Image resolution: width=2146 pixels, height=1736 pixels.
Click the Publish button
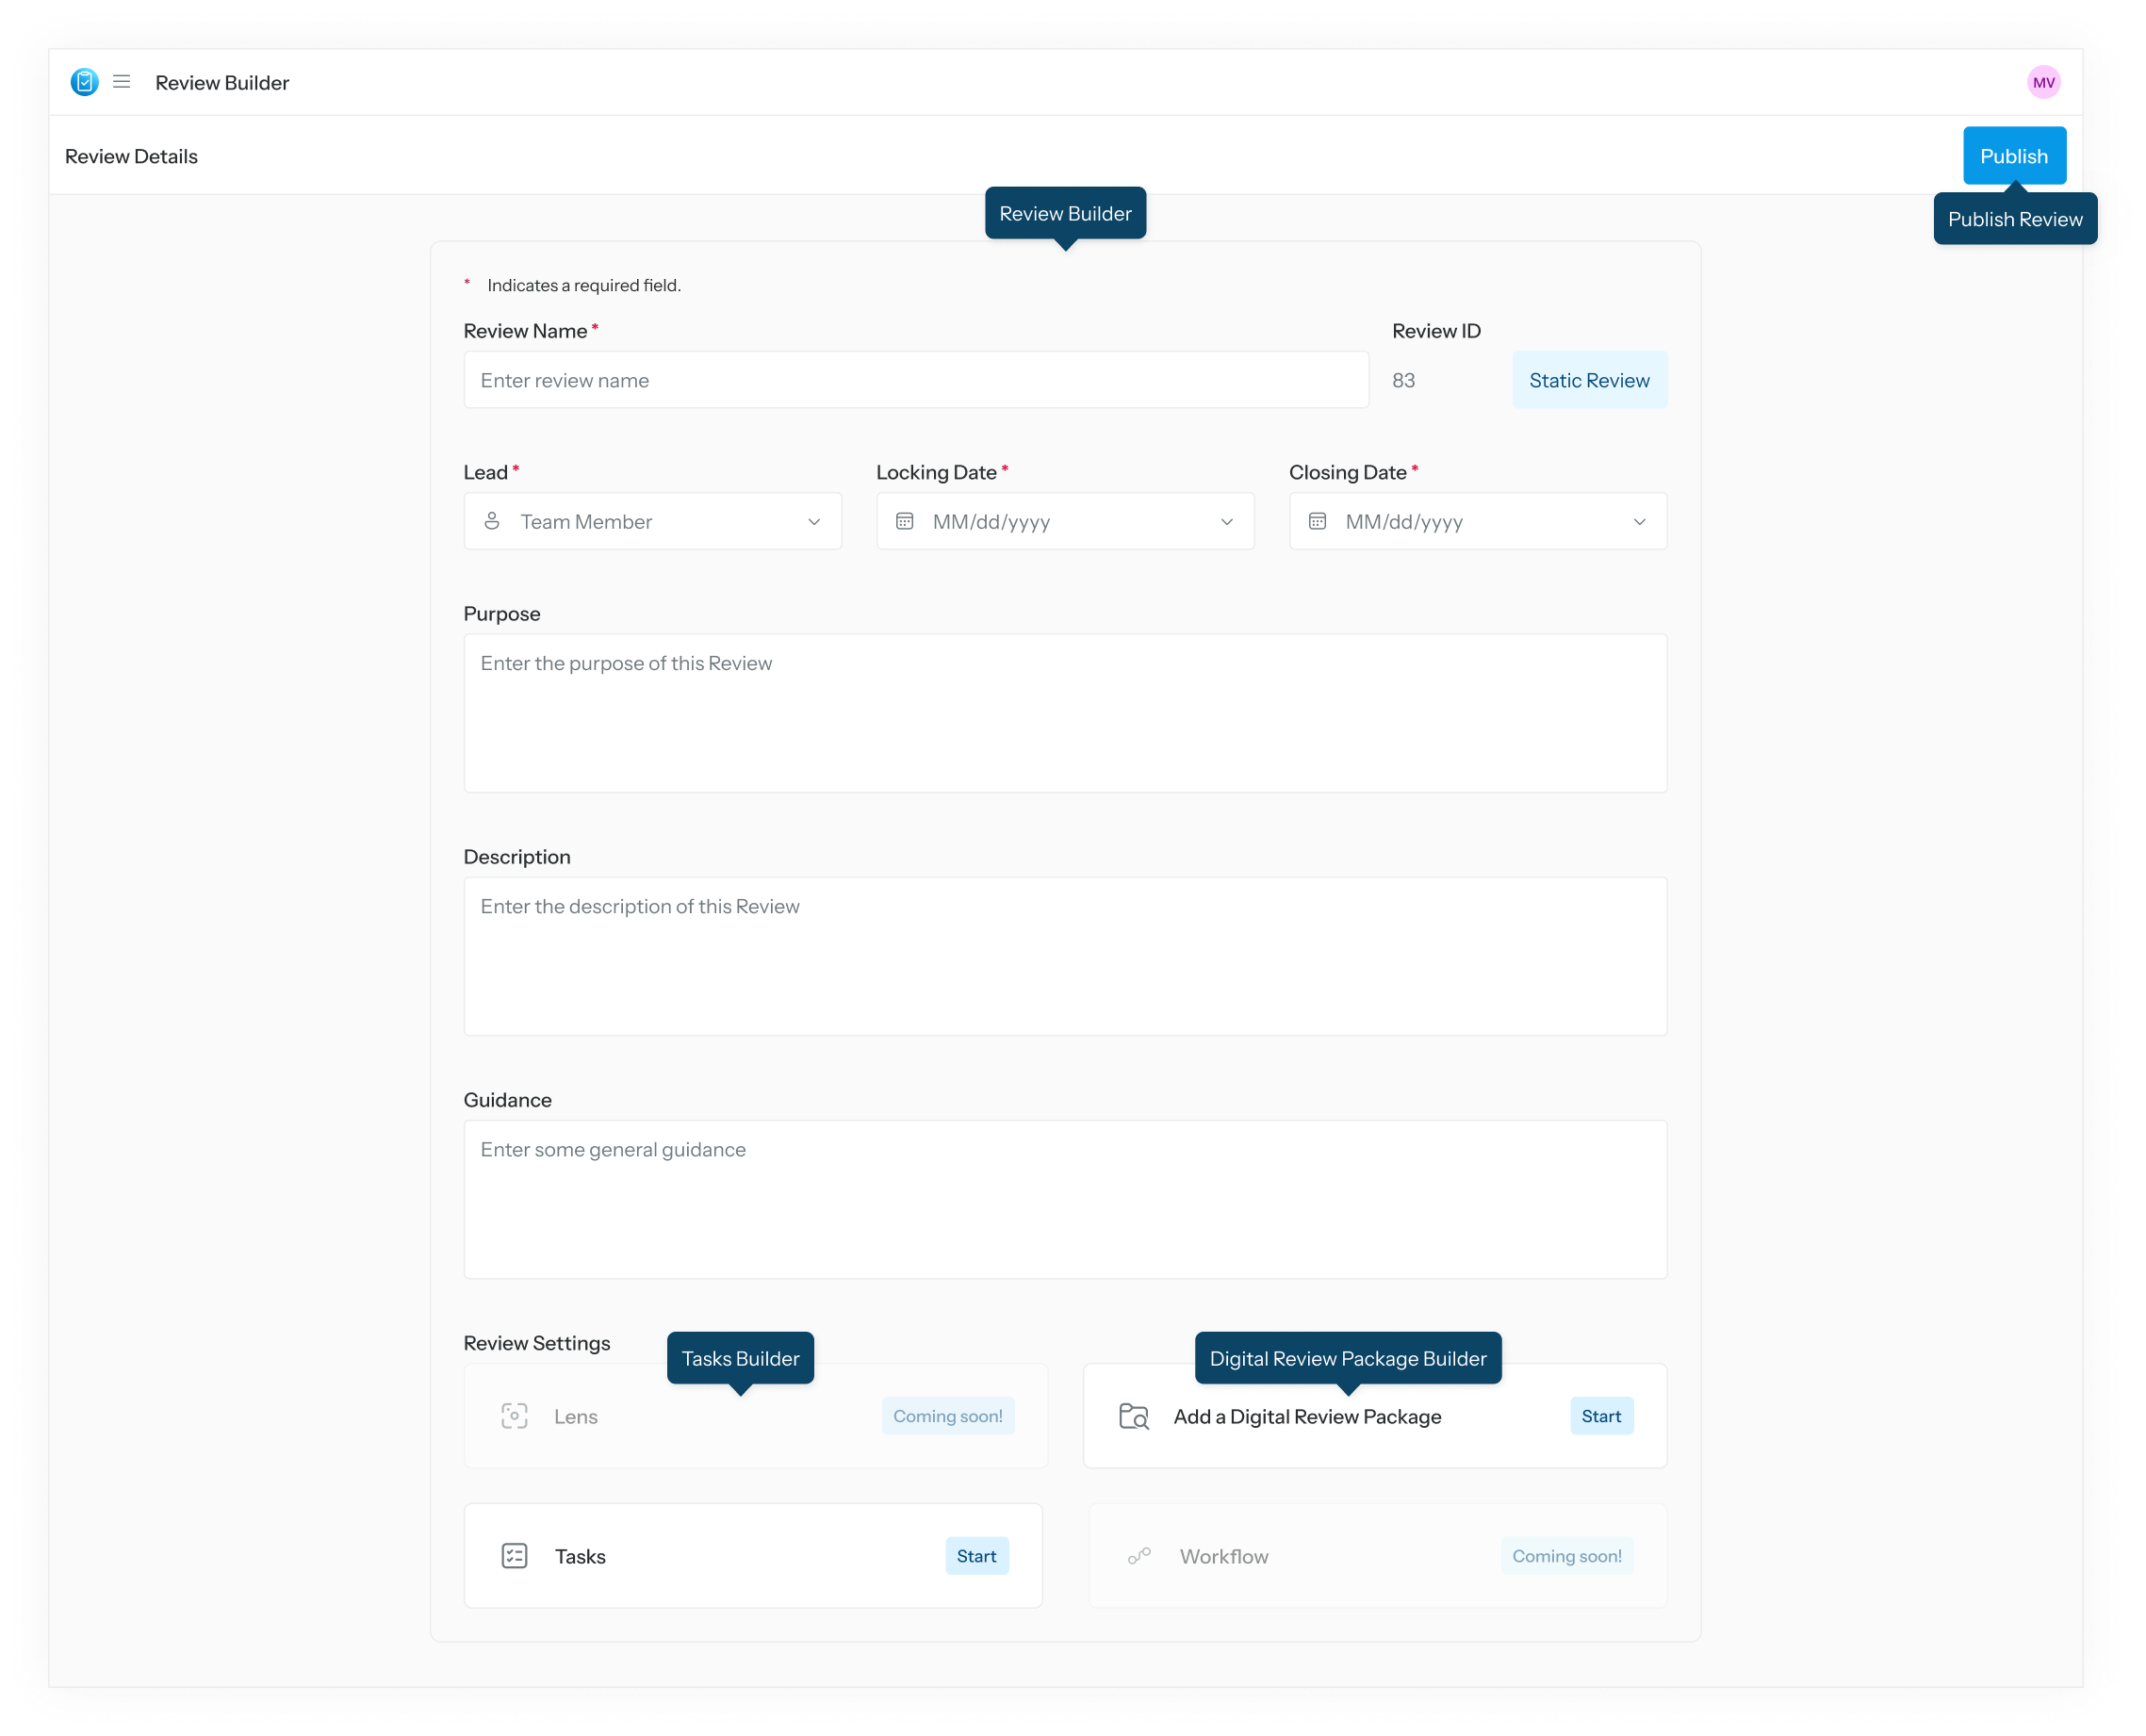2013,156
